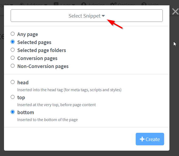
Task: Select the head insertion position
Action: coord(12,82)
